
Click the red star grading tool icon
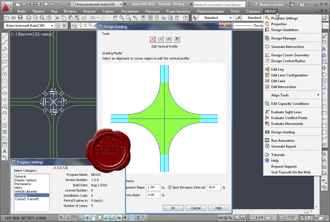coord(176,39)
